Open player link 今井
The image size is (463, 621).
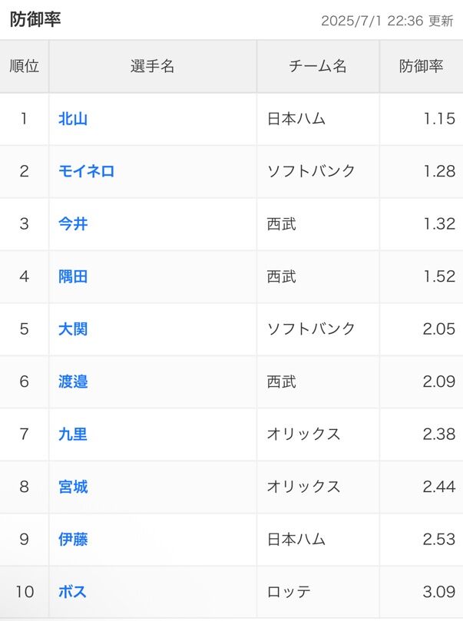pos(73,224)
